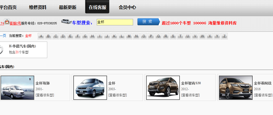Click the 金杯蒂阿兹 model name

(263, 83)
